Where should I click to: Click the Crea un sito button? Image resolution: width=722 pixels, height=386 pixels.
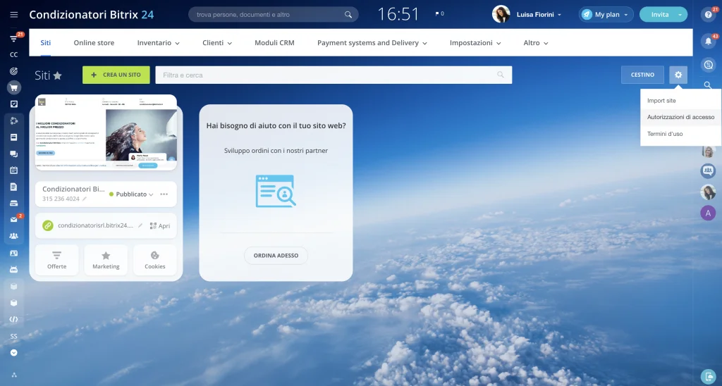coord(116,75)
